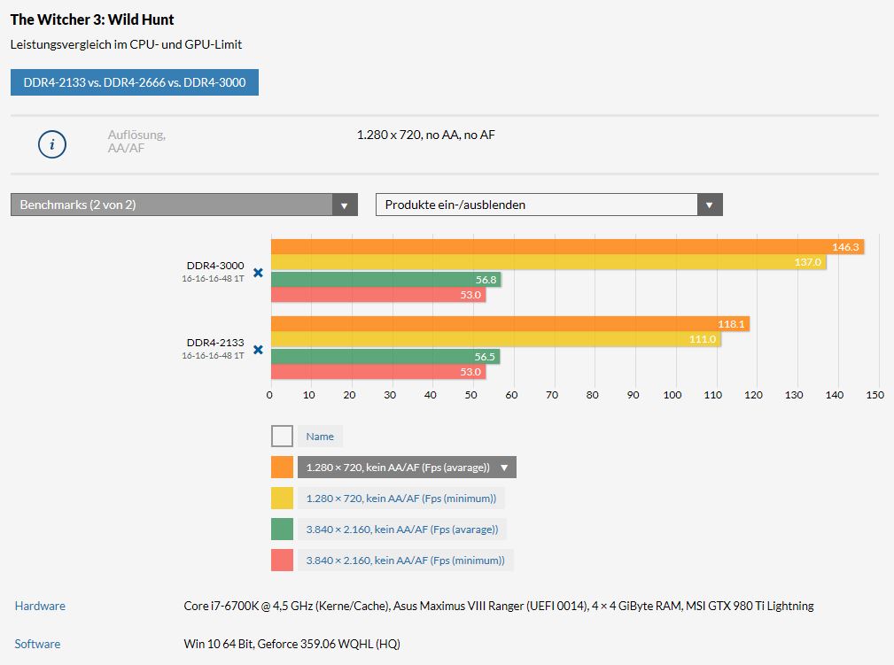The height and width of the screenshot is (665, 894).
Task: Open the Software link
Action: [x=37, y=644]
